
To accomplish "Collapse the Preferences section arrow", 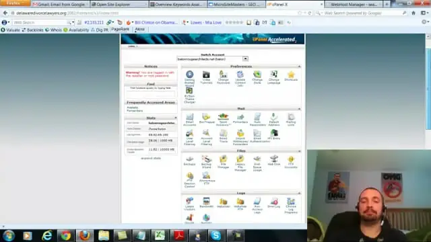I will [x=299, y=67].
